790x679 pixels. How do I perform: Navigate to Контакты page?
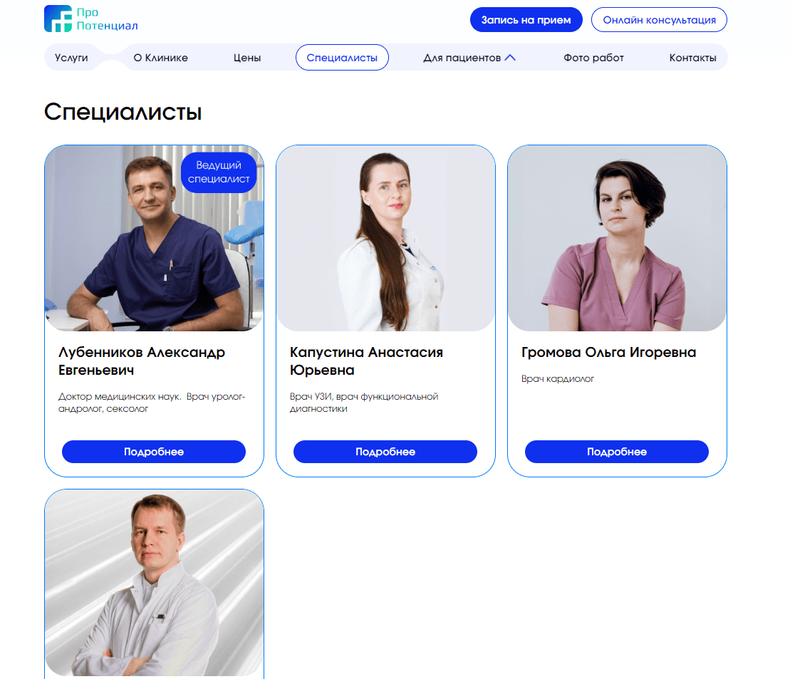tap(692, 58)
